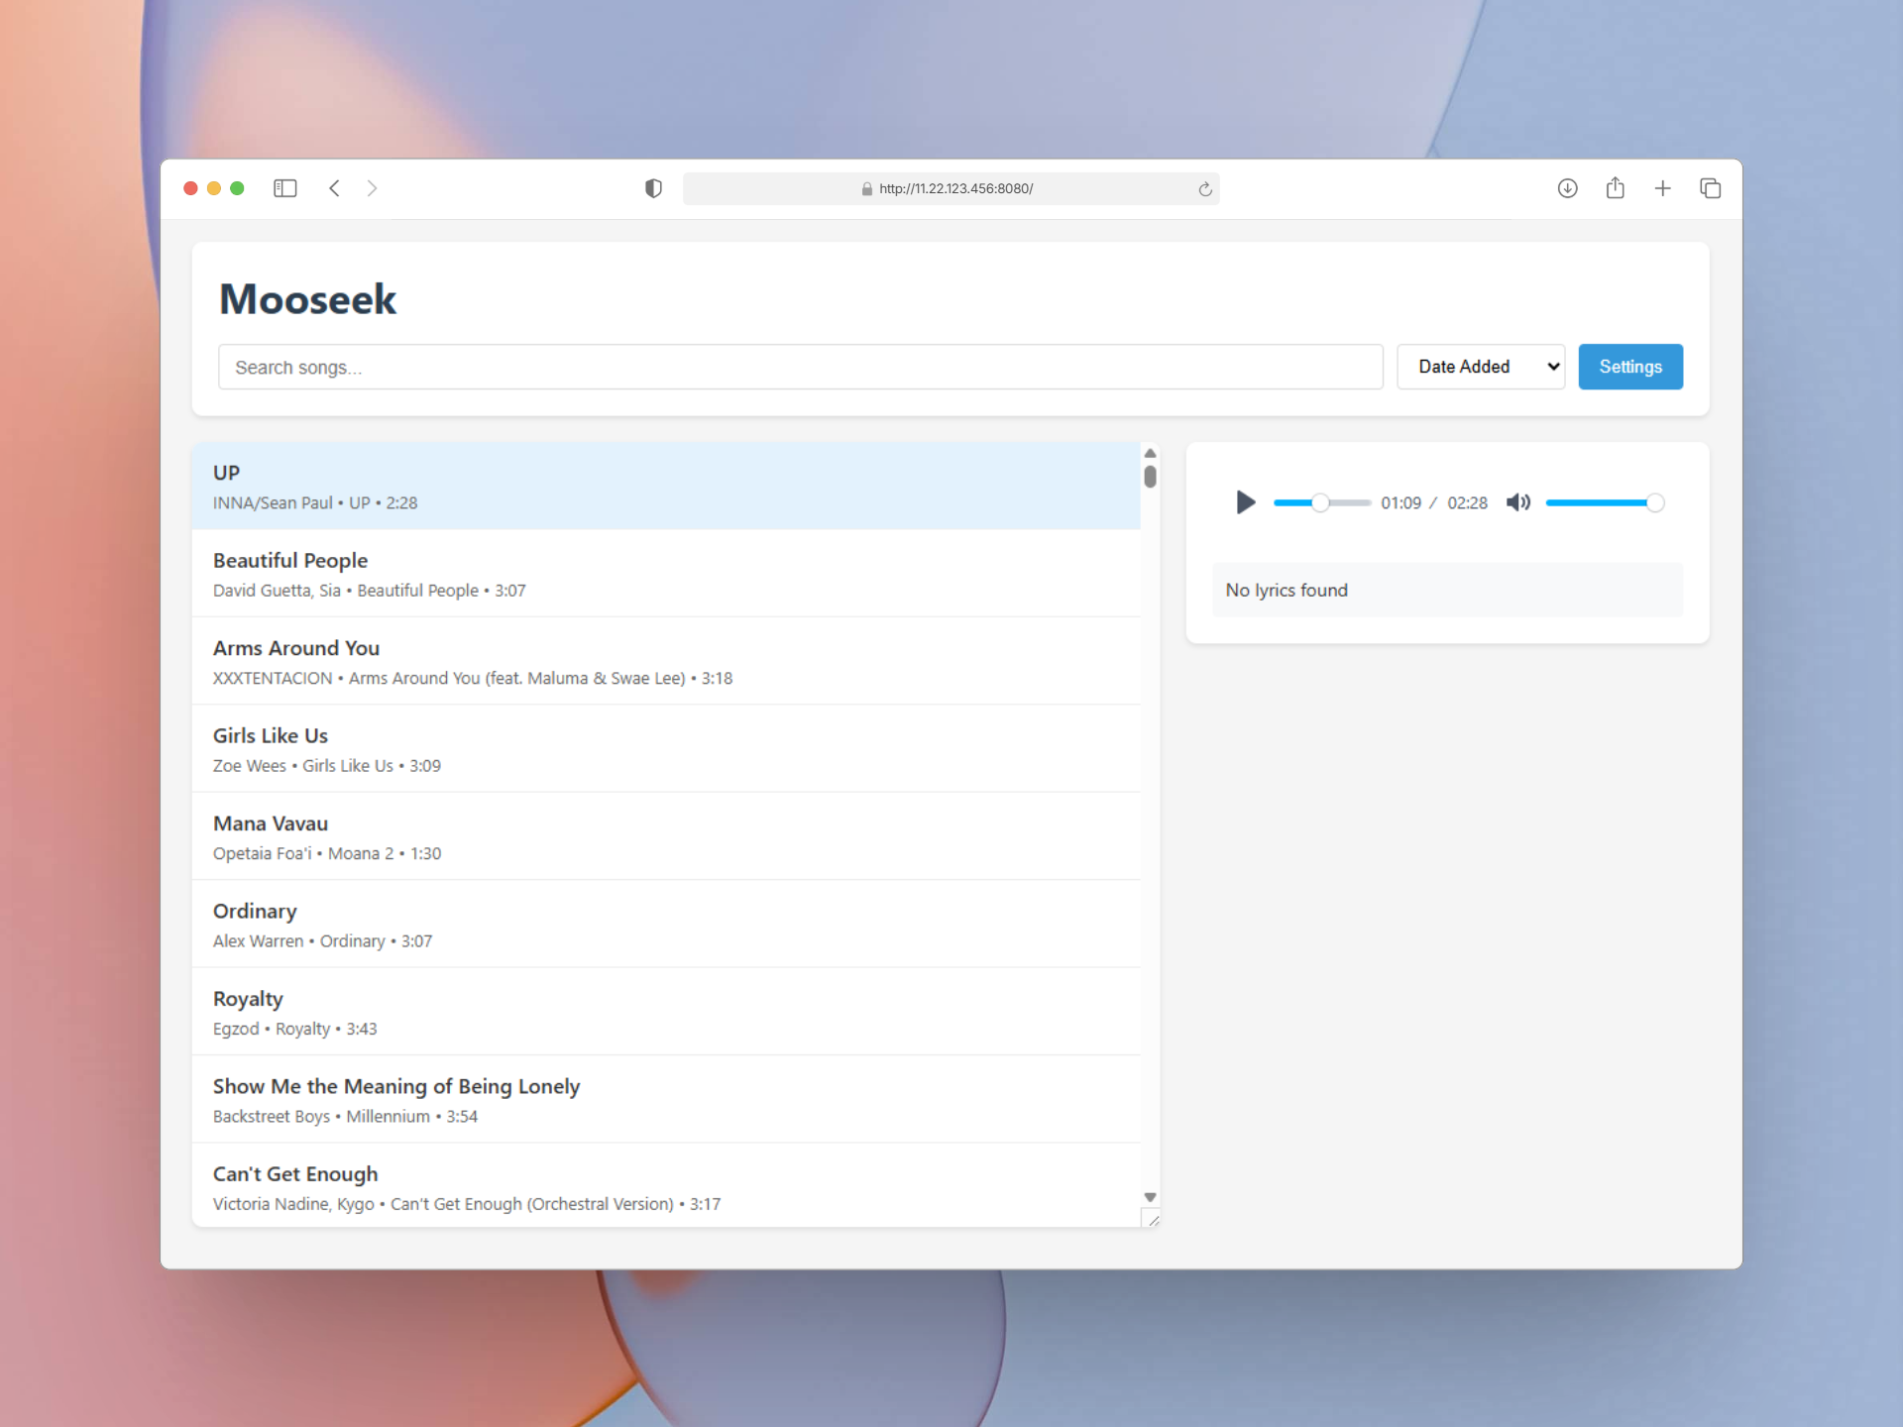
Task: Show the tab overview
Action: pos(1711,188)
